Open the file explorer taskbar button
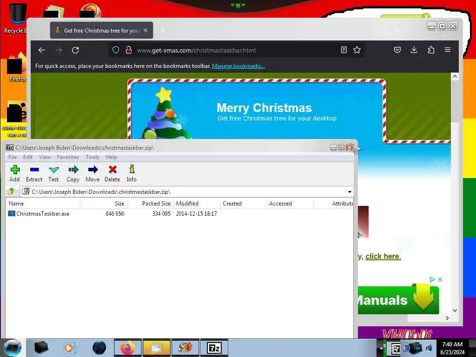The width and height of the screenshot is (476, 357). pyautogui.click(x=157, y=348)
